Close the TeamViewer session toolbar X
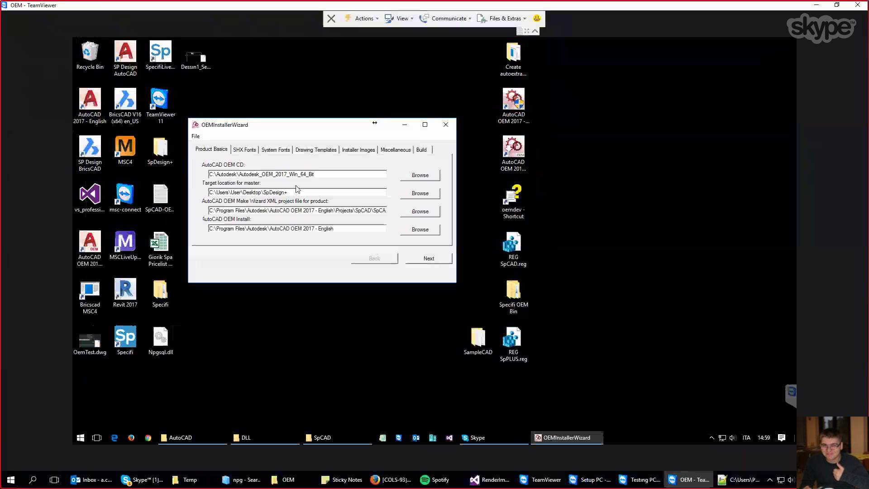Viewport: 869px width, 489px height. (331, 19)
